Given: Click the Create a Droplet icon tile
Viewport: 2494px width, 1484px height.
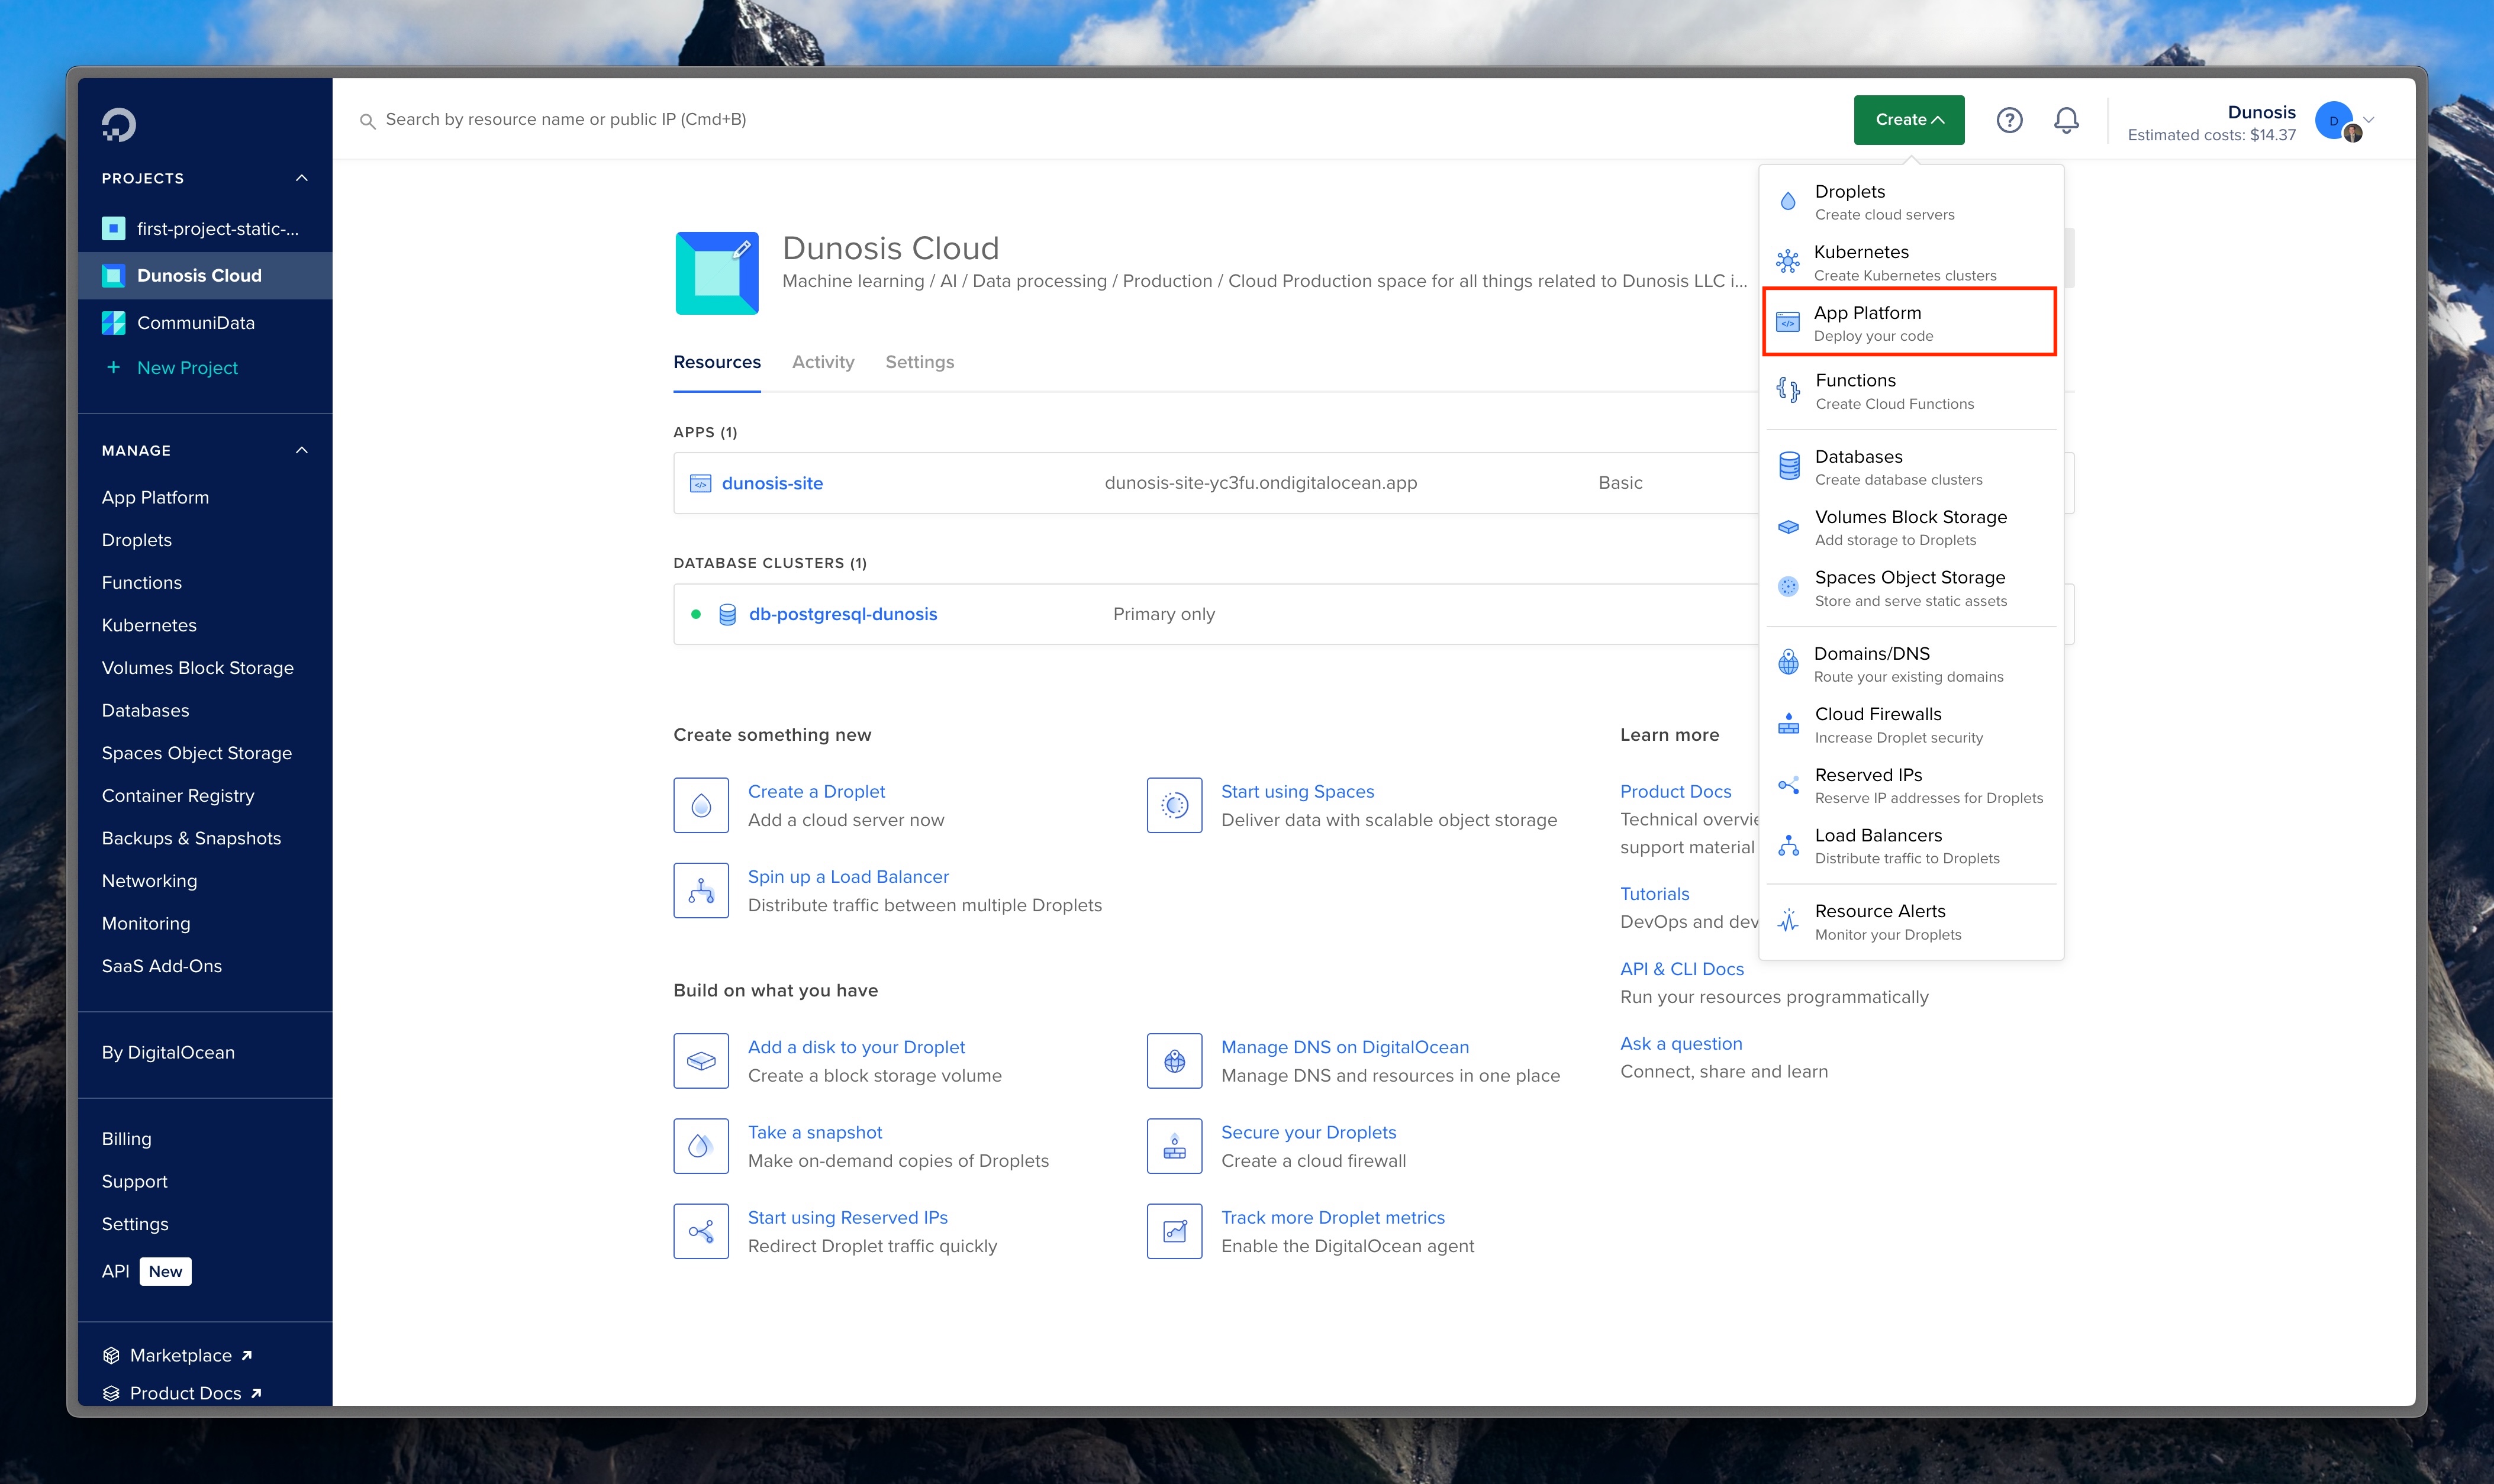Looking at the screenshot, I should click(701, 805).
